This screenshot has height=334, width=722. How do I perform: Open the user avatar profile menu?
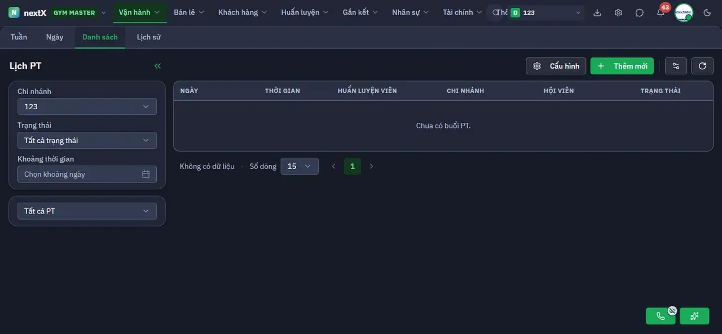click(x=684, y=12)
